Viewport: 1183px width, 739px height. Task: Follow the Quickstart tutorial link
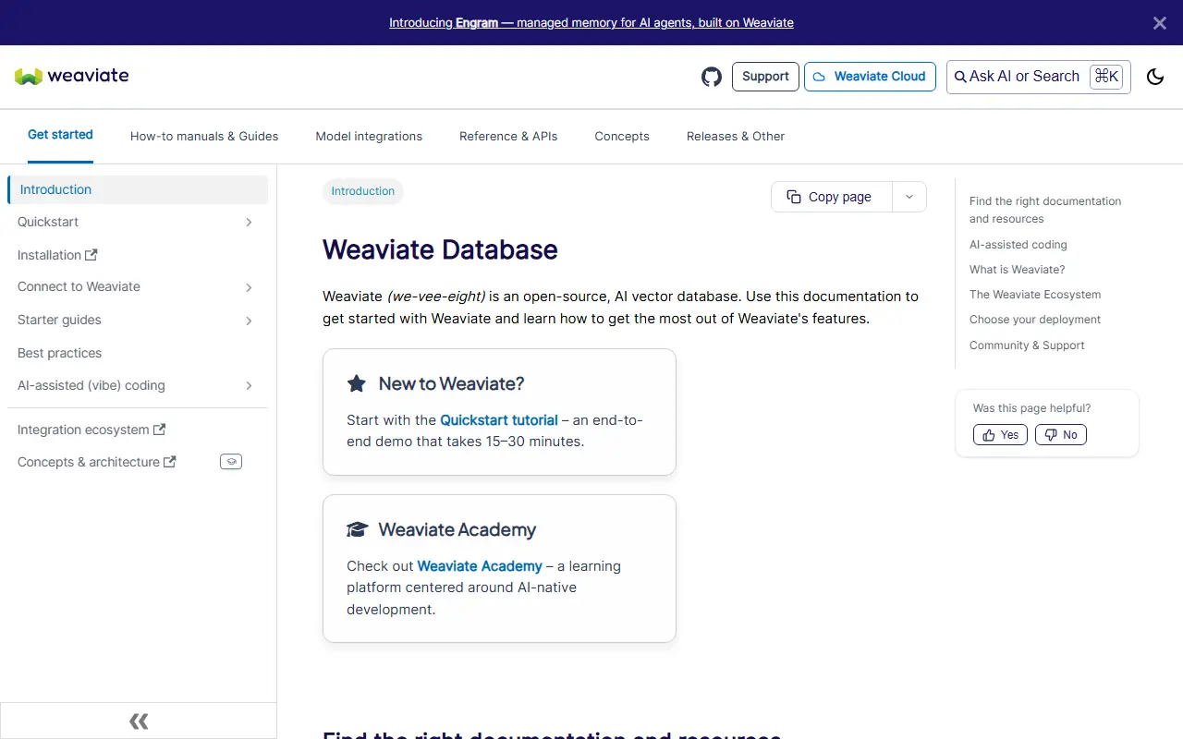coord(499,419)
